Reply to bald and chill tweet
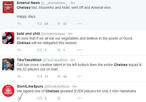146x102 pixels. click(x=19, y=50)
